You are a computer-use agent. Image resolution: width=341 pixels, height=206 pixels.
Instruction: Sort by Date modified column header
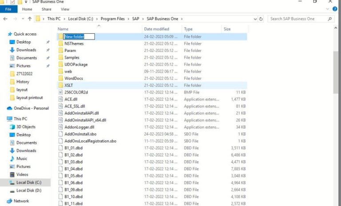click(x=156, y=29)
